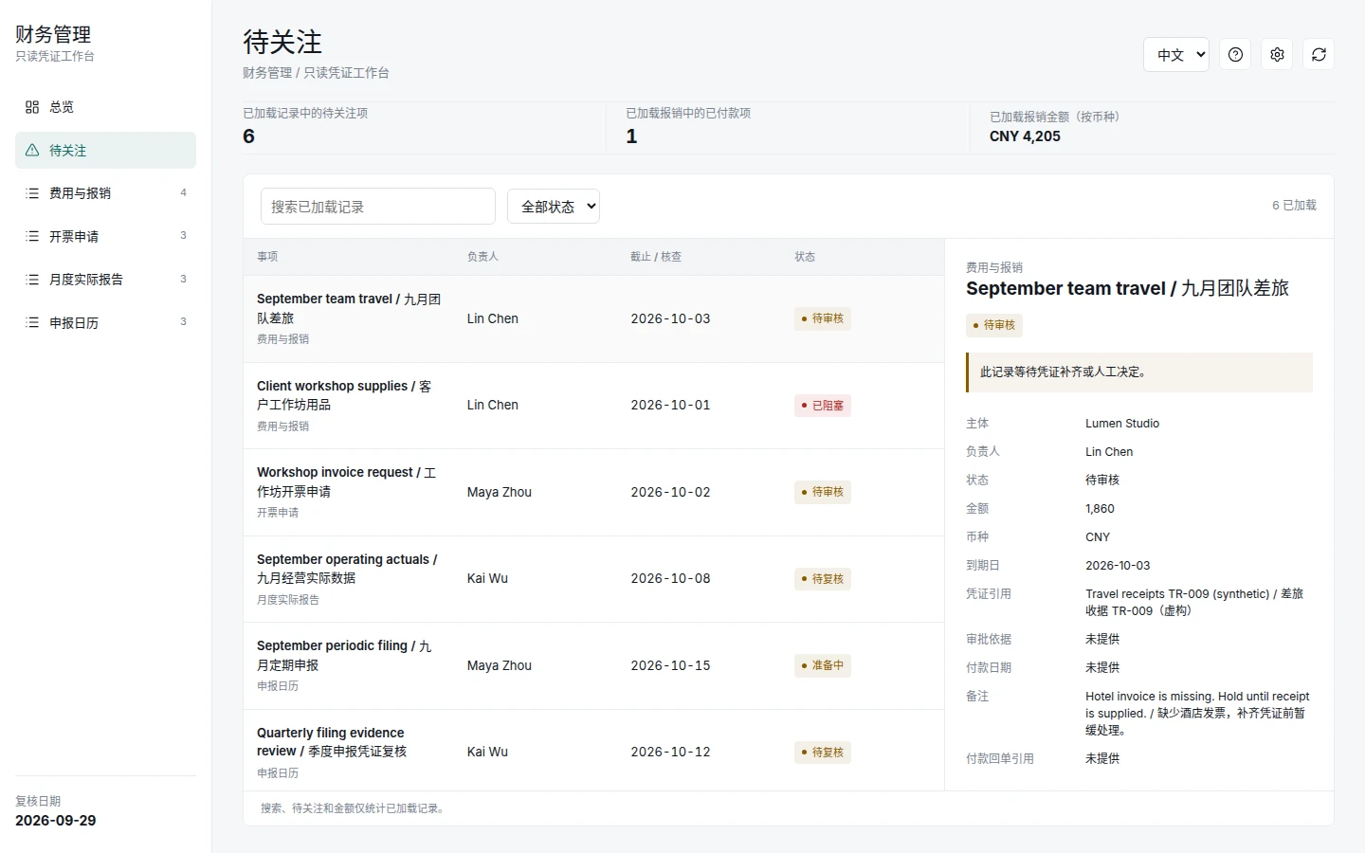Open the 开票申请 section
The image size is (1365, 853).
(x=105, y=237)
